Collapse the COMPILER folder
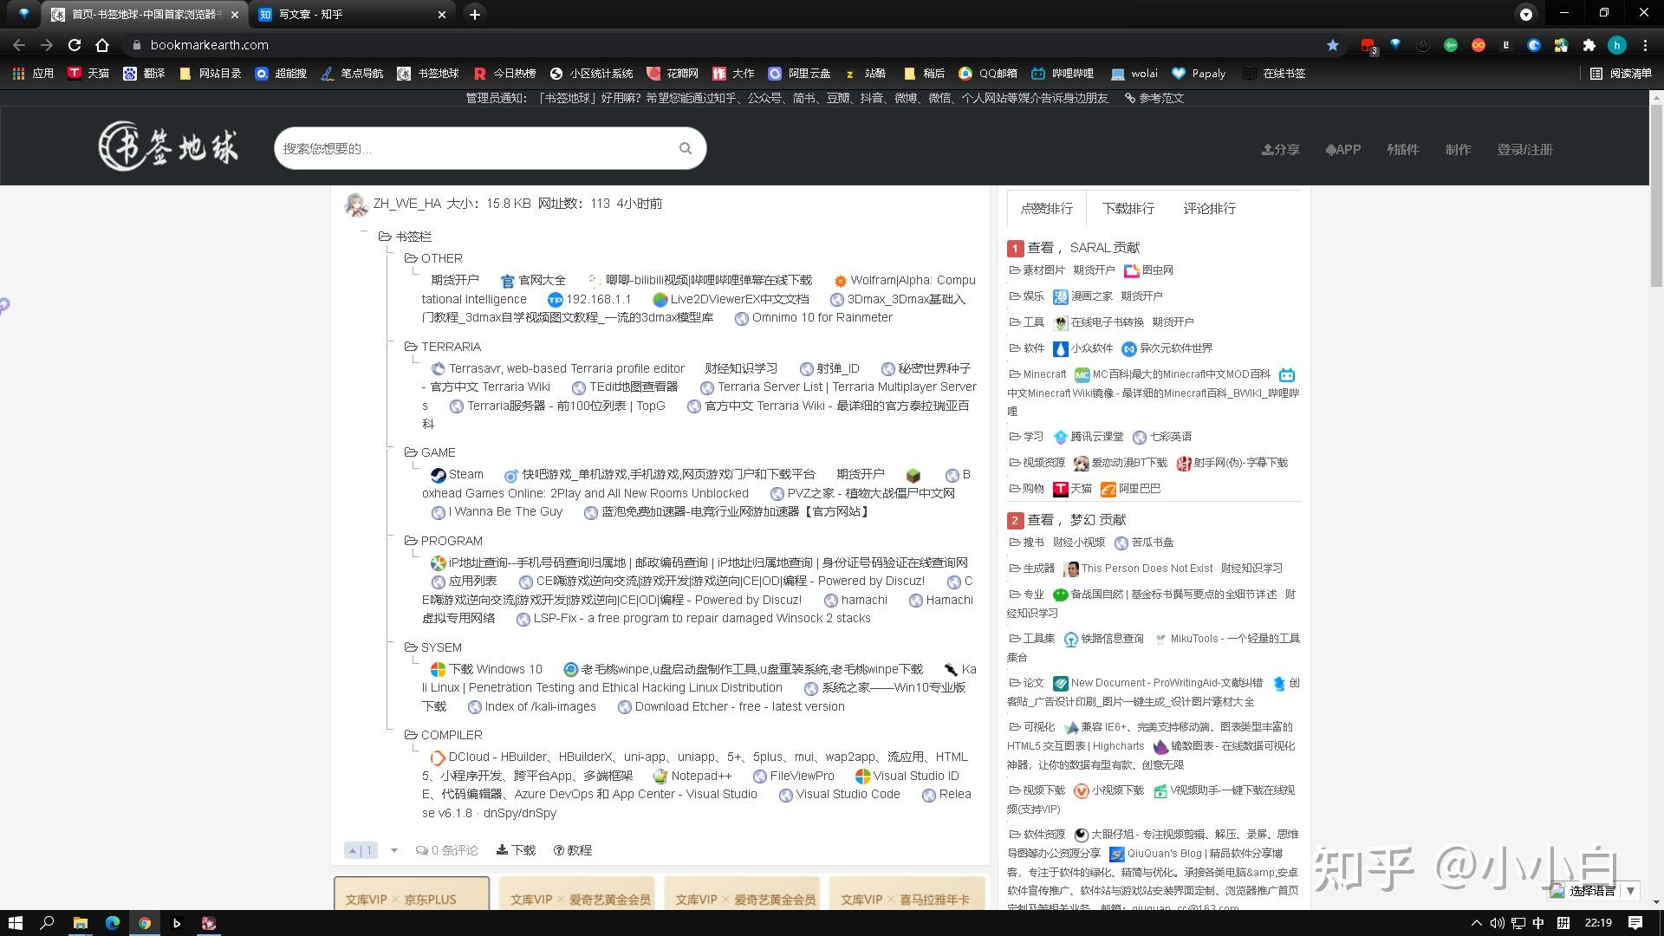Screen dimensions: 1664x936 pos(411,735)
